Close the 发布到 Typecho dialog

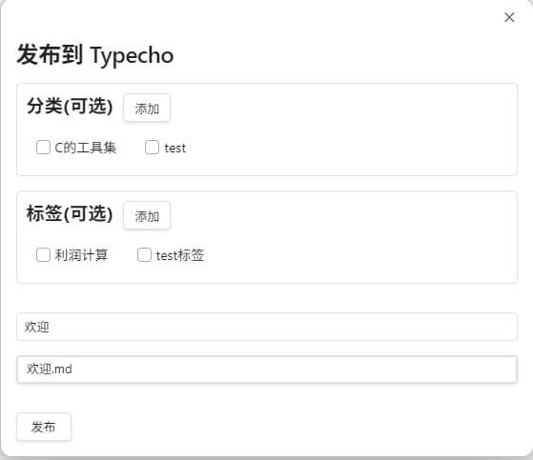coord(509,17)
